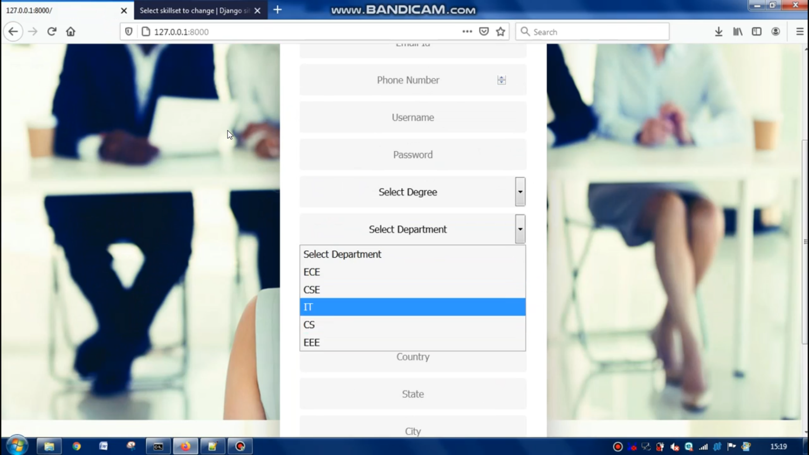809x455 pixels.
Task: Switch to Firefox in the taskbar
Action: pyautogui.click(x=186, y=446)
